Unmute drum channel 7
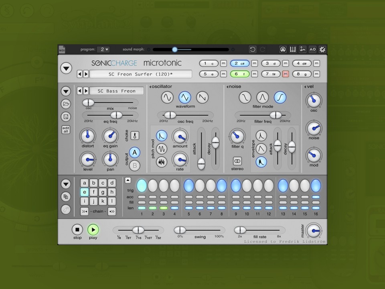Image resolution: width=385 pixels, height=289 pixels. tap(285, 74)
